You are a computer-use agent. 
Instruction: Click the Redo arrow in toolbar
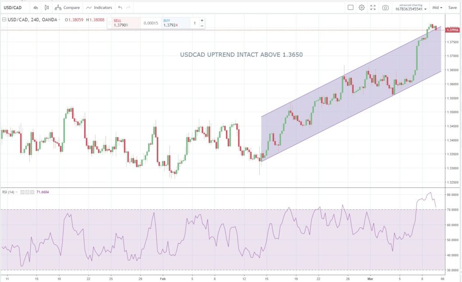(x=128, y=8)
